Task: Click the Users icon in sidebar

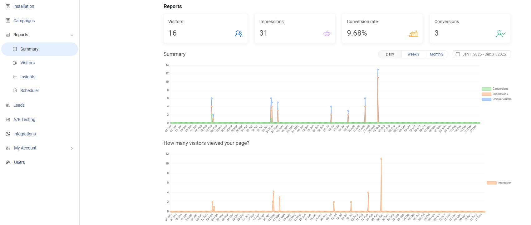Action: tap(8, 162)
